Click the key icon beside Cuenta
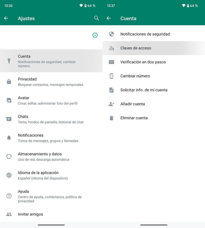Image resolution: width=205 pixels, height=228 pixels. [x=9, y=61]
